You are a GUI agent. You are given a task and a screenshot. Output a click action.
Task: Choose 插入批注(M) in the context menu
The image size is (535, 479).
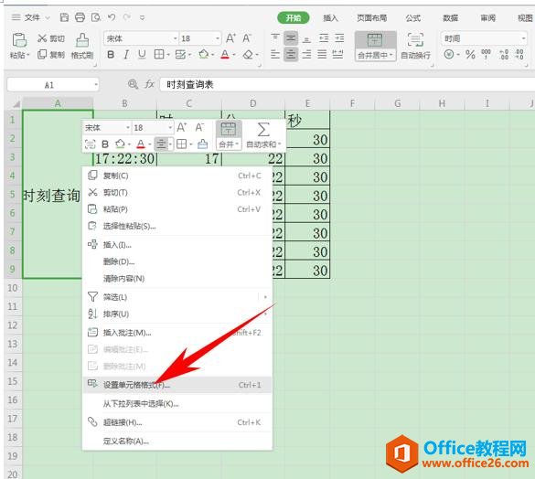pos(177,333)
